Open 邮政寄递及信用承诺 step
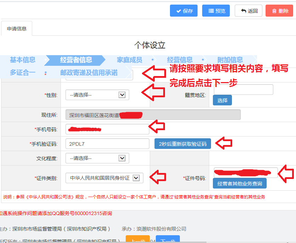This screenshot has width=296, height=243. 89,73
